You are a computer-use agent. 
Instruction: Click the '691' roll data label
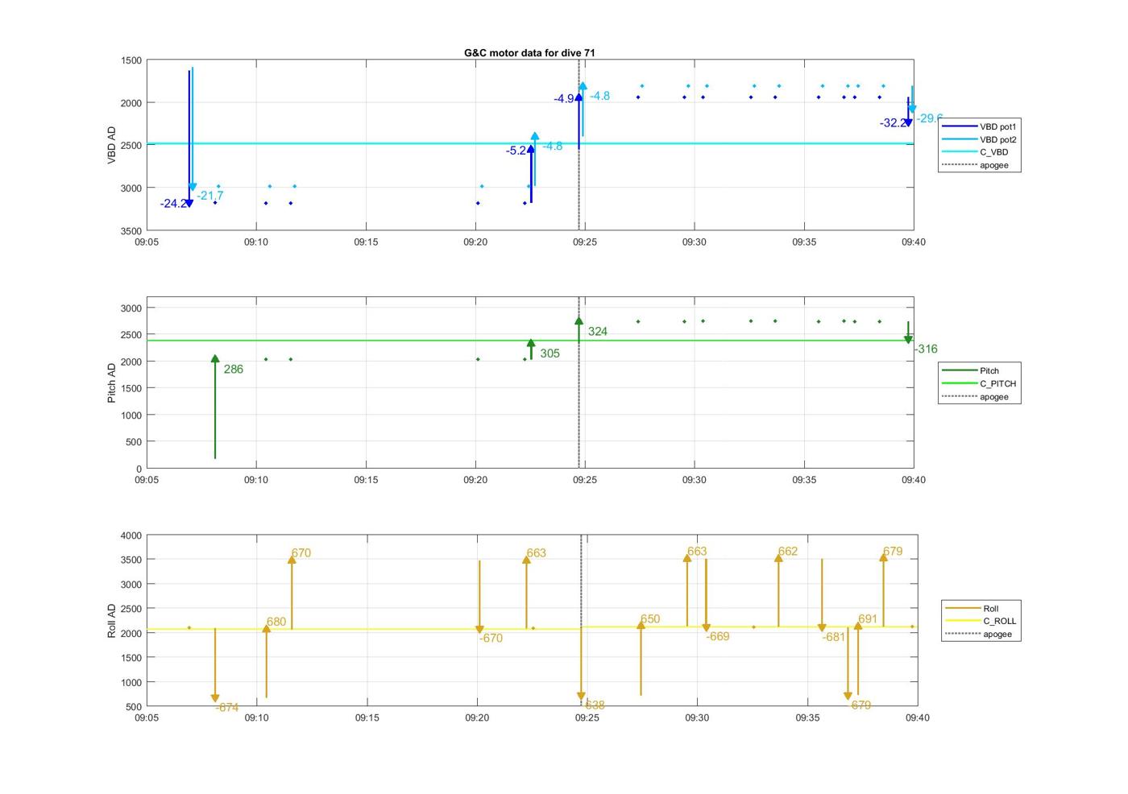click(868, 619)
